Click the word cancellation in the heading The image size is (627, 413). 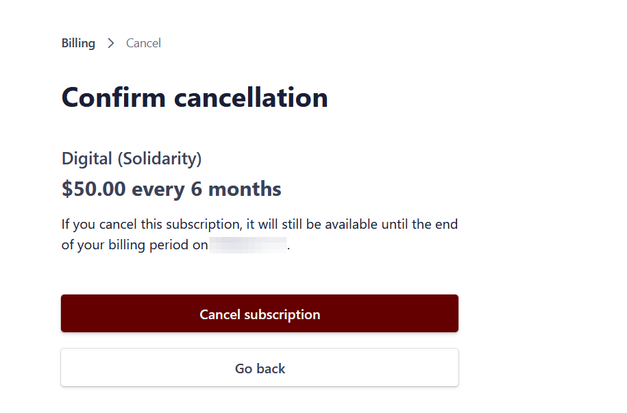pos(251,97)
